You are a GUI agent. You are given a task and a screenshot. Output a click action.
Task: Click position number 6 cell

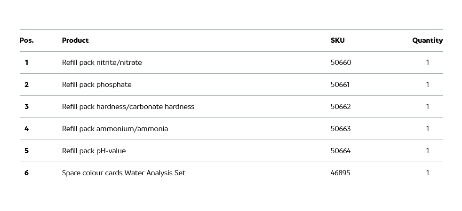point(26,173)
